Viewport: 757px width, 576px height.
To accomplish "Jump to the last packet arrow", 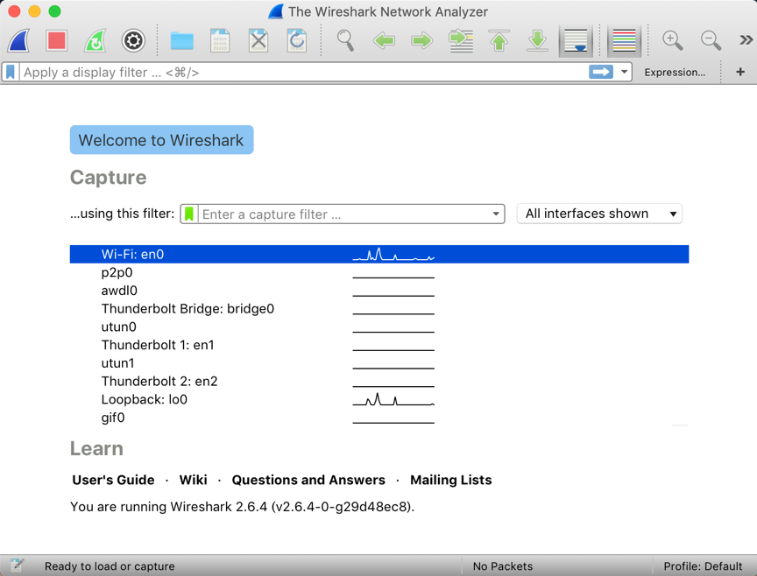I will coord(537,40).
